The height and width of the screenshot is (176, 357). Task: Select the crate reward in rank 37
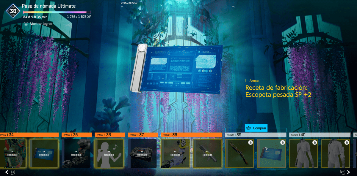(x=142, y=153)
